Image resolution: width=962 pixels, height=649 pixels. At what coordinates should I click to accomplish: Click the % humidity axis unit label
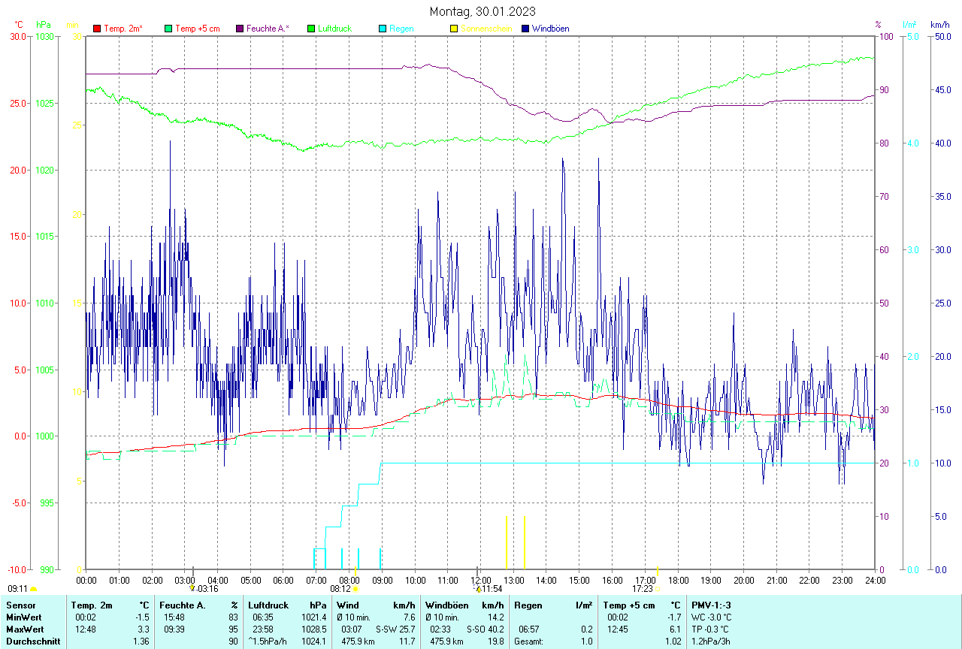click(878, 25)
